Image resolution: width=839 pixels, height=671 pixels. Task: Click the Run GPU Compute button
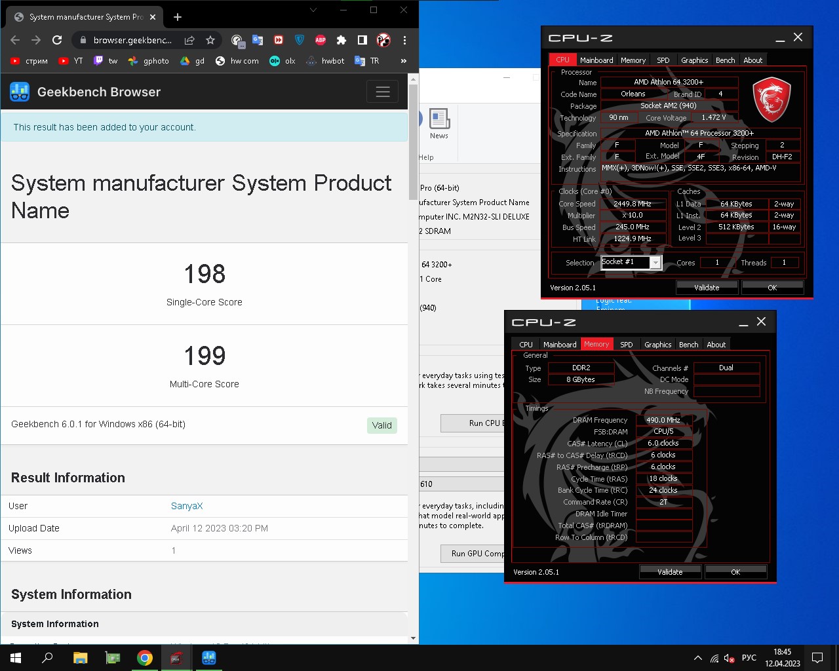tap(473, 554)
